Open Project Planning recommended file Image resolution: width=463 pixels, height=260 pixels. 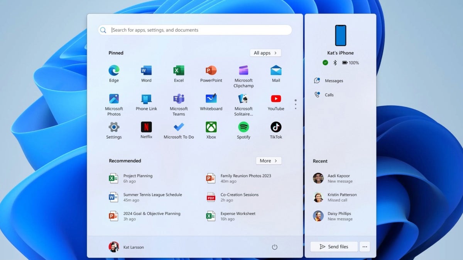(137, 178)
